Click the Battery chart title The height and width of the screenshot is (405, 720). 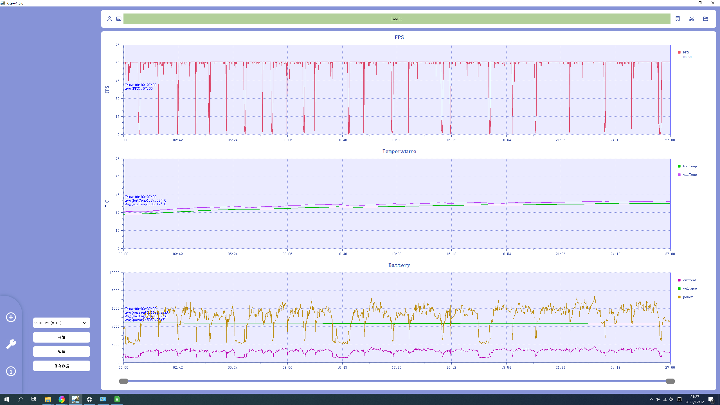click(x=399, y=265)
